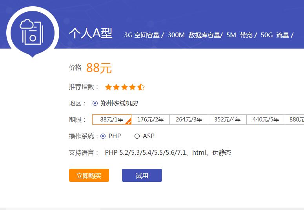The image size is (304, 210).
Task: Choose the 88元/1年 term option
Action: (111, 119)
